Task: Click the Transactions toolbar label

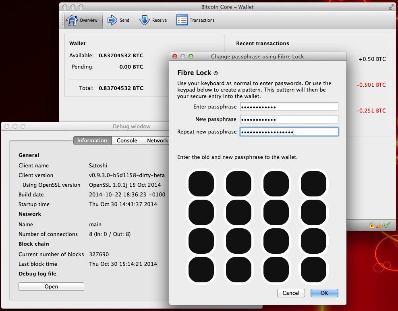Action: coord(202,20)
